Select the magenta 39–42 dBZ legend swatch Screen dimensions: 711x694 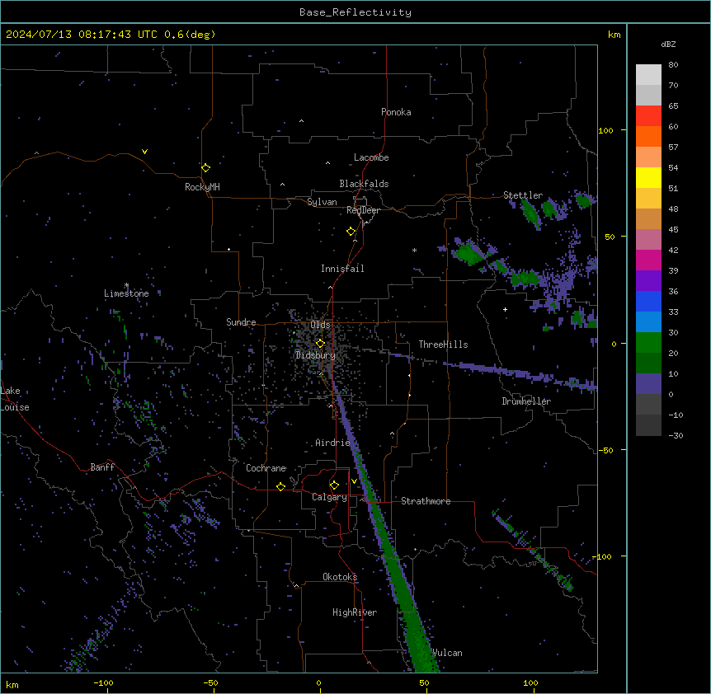pyautogui.click(x=648, y=260)
